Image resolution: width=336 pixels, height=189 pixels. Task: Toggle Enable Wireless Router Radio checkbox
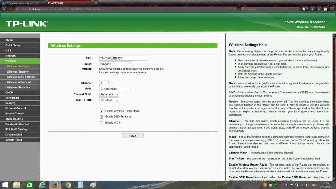(101, 111)
